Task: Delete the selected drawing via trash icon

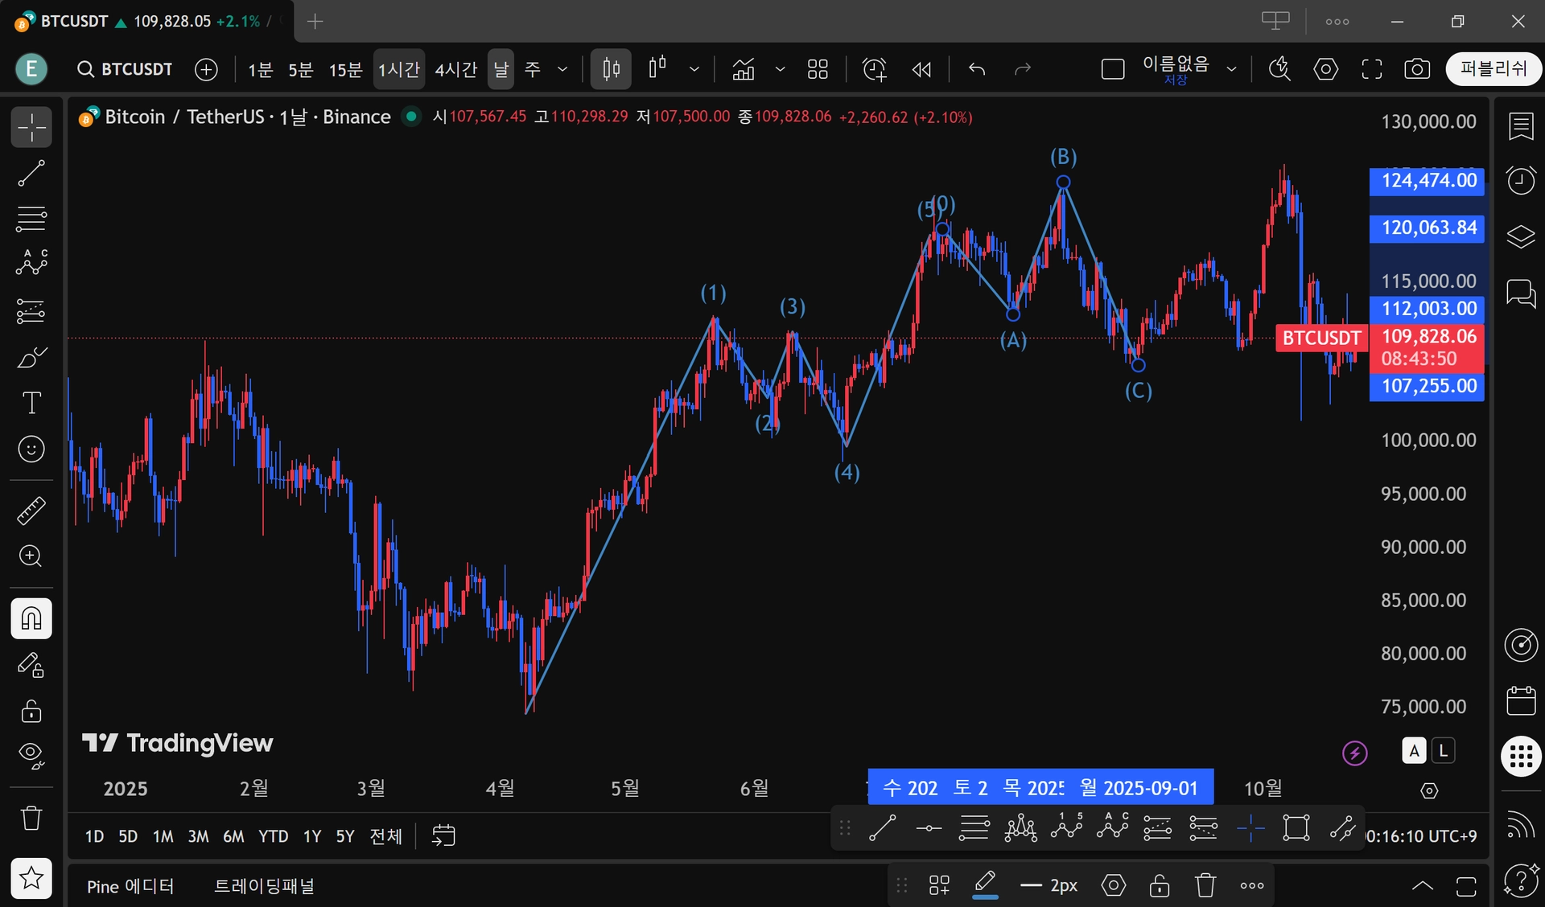Action: pyautogui.click(x=1205, y=885)
